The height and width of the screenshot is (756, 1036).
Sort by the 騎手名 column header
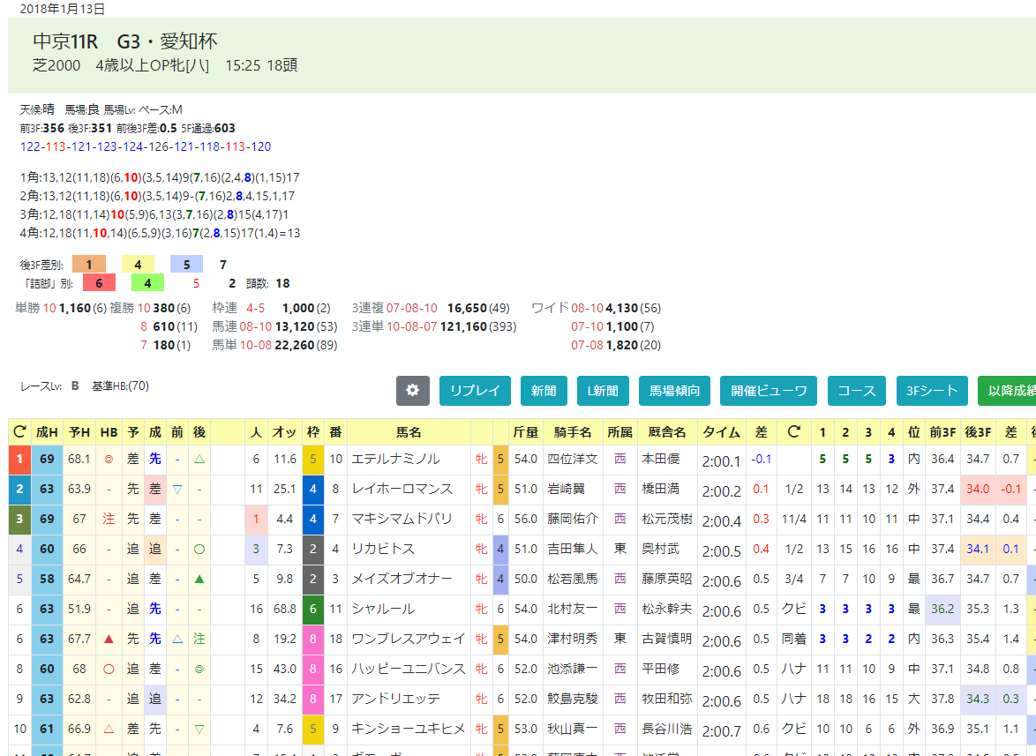click(573, 432)
